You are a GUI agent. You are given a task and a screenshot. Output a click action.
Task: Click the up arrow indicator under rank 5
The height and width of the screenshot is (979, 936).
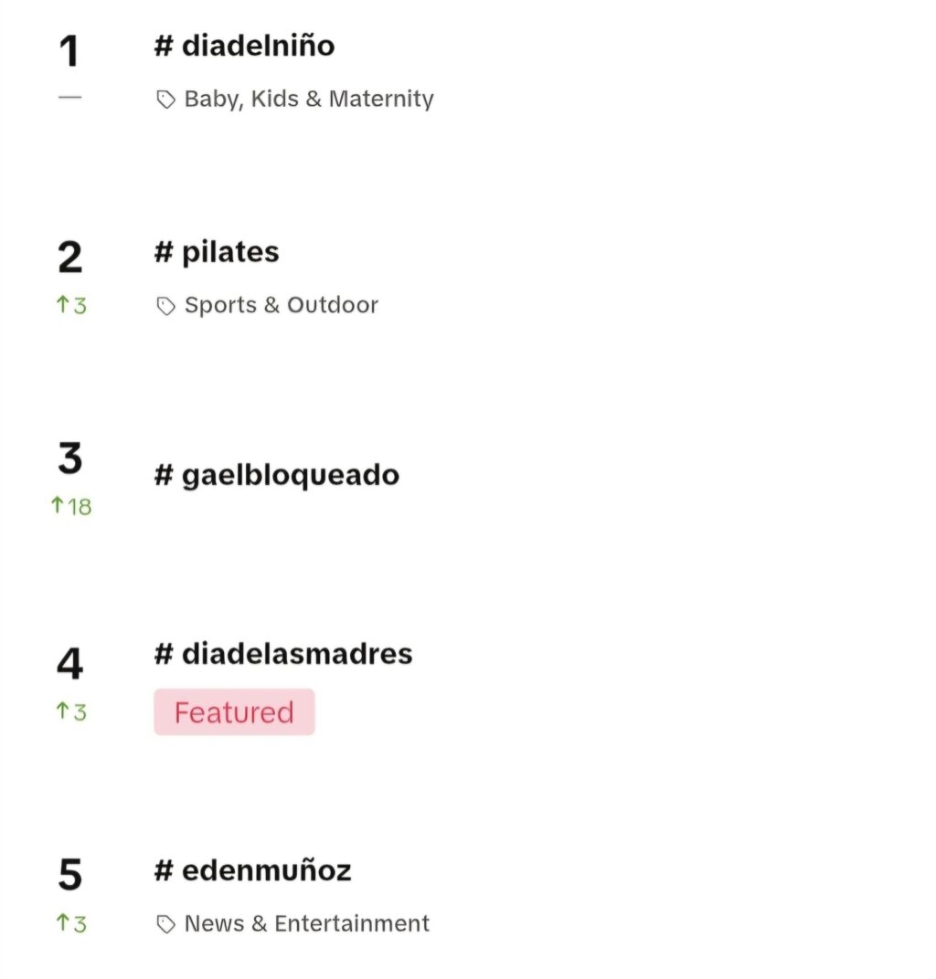pyautogui.click(x=70, y=923)
